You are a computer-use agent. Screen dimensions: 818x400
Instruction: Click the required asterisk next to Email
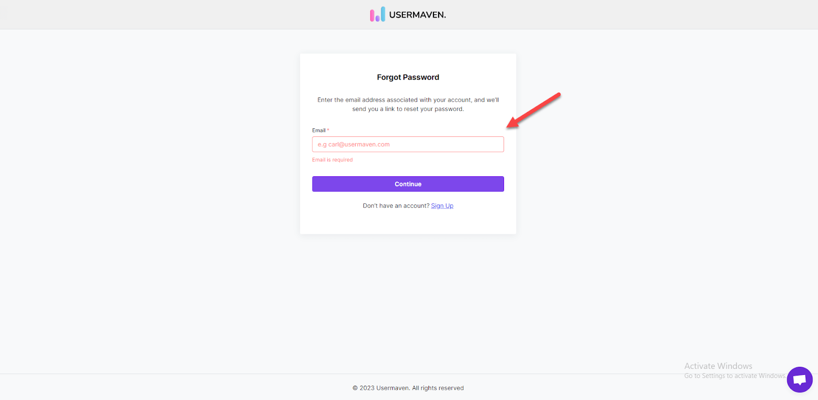click(x=327, y=130)
